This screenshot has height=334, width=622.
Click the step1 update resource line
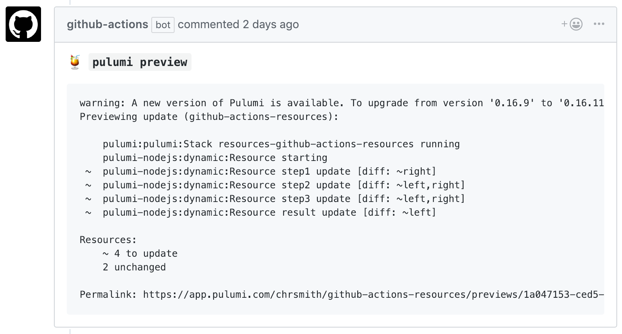(x=262, y=171)
